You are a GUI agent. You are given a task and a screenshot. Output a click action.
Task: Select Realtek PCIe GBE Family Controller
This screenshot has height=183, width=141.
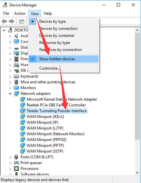56,105
